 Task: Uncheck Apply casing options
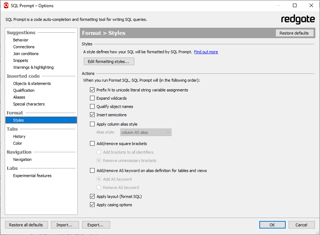click(92, 205)
